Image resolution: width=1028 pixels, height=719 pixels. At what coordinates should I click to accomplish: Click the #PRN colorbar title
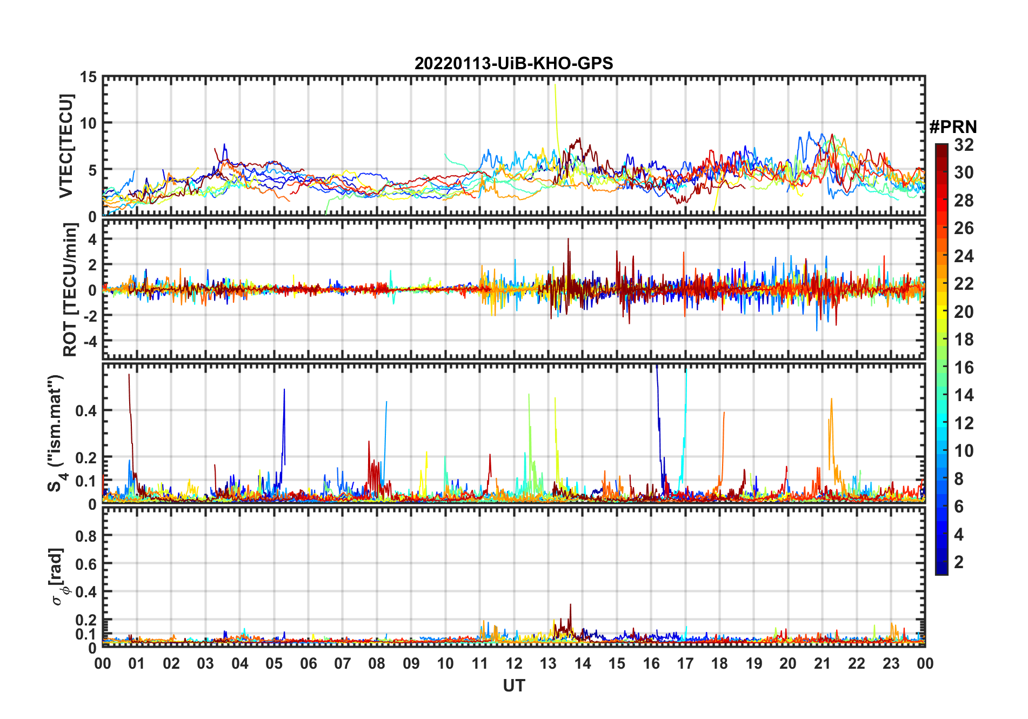(953, 127)
